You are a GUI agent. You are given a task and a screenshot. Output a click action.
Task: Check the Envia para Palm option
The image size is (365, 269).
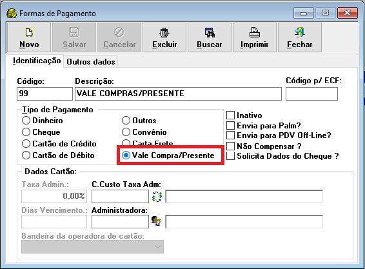pos(230,125)
